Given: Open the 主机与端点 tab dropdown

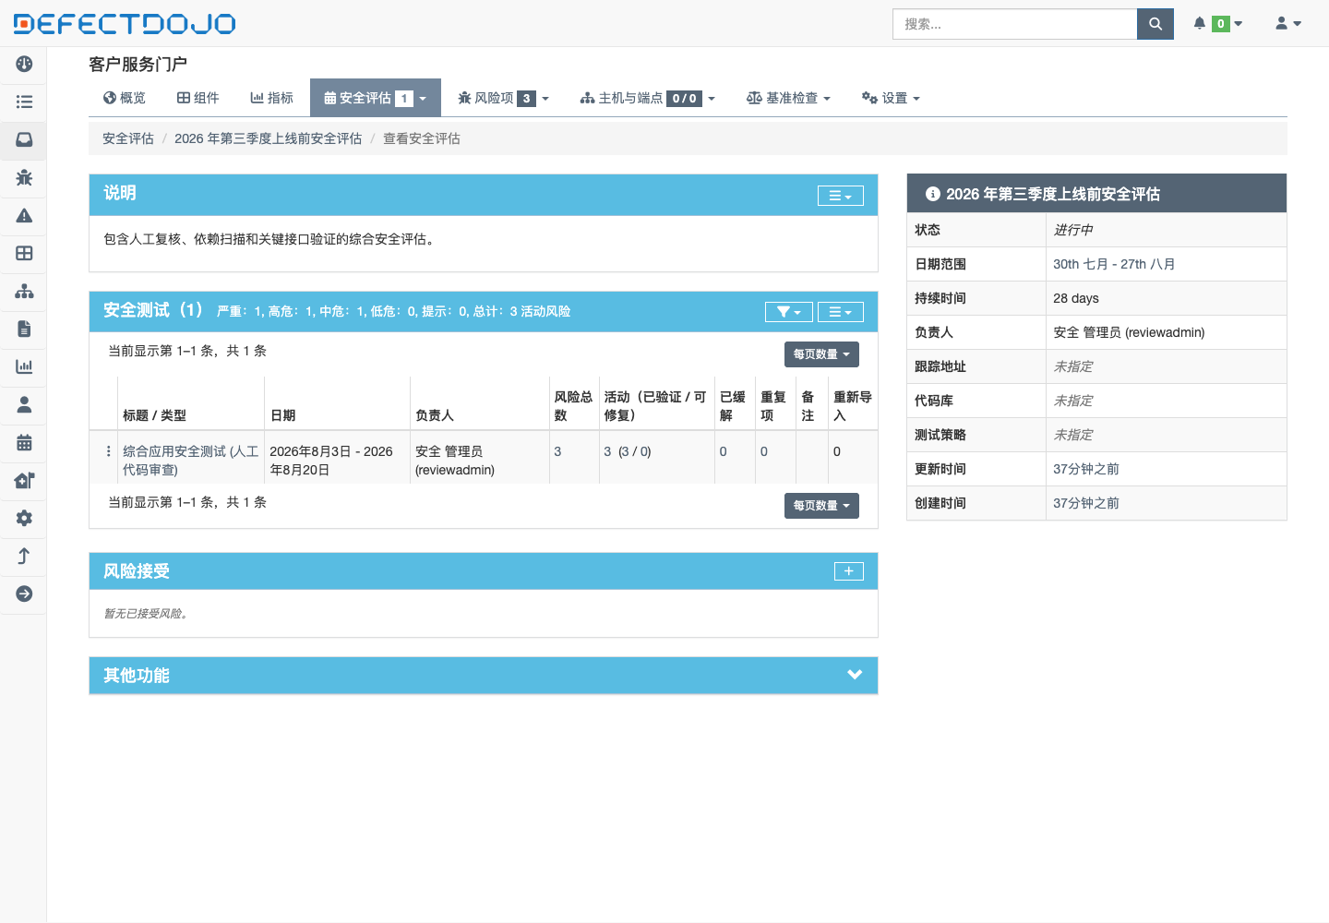Looking at the screenshot, I should coord(647,98).
